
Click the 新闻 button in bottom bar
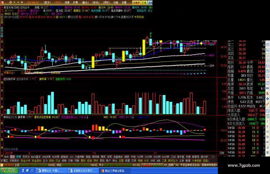click(188, 160)
